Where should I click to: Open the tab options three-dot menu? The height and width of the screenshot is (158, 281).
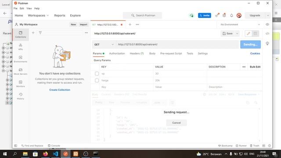pos(137,25)
